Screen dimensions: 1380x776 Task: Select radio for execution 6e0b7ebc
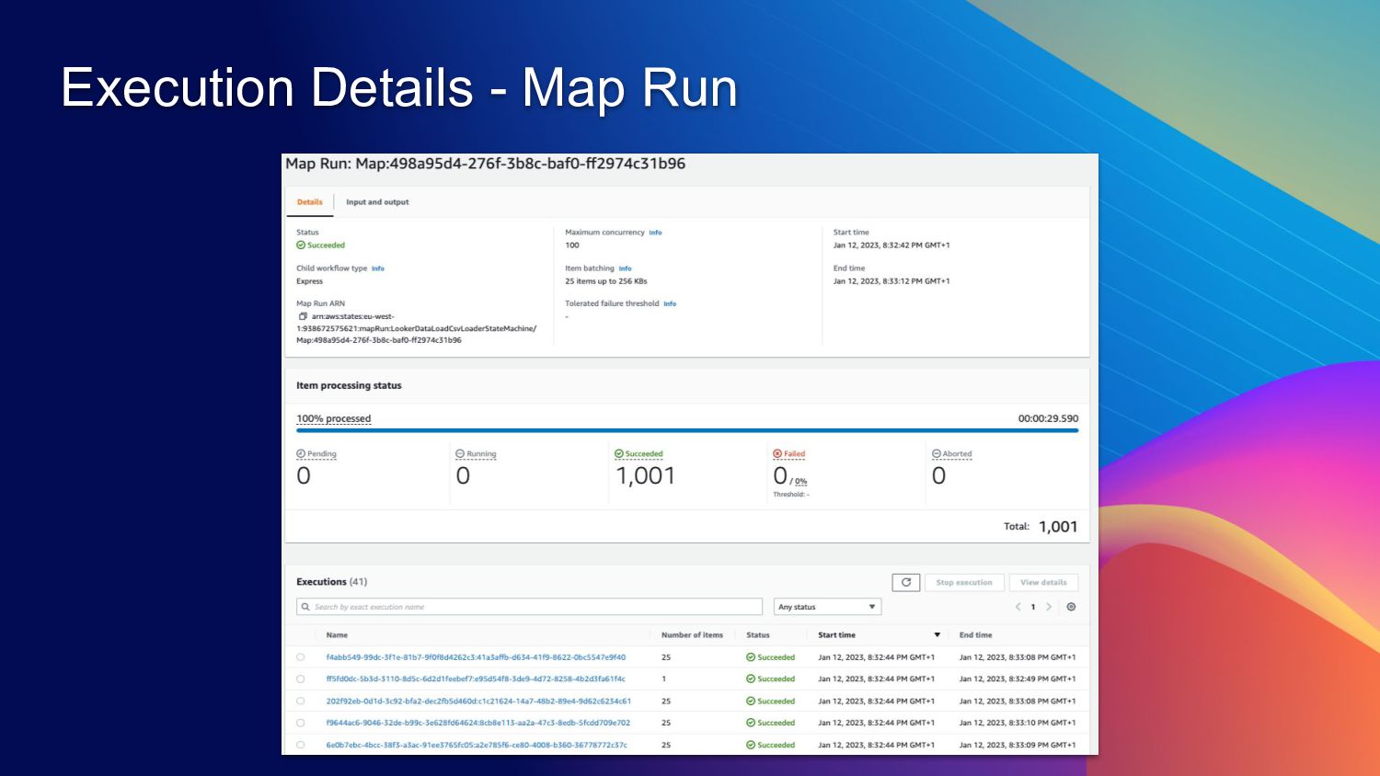pos(301,745)
